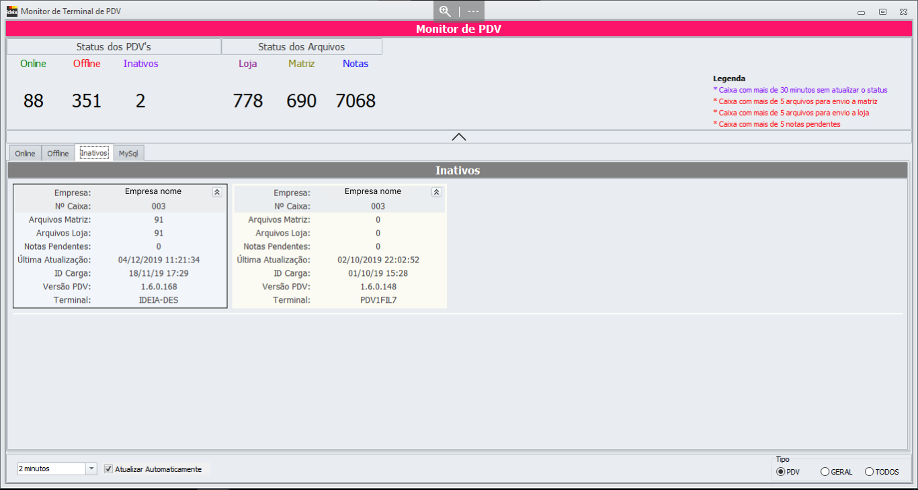The width and height of the screenshot is (918, 490).
Task: Uncheck Atualizar Automaticamente
Action: [x=109, y=469]
